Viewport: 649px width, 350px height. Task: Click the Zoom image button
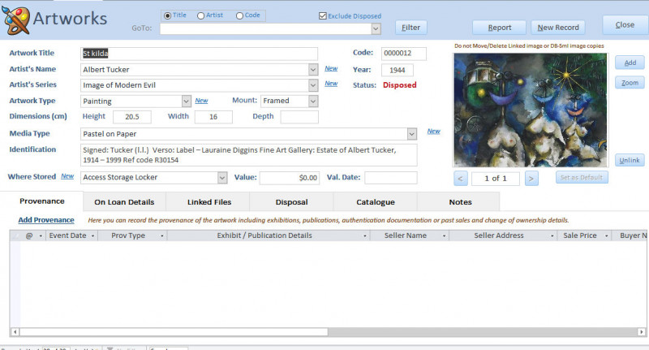(x=630, y=83)
